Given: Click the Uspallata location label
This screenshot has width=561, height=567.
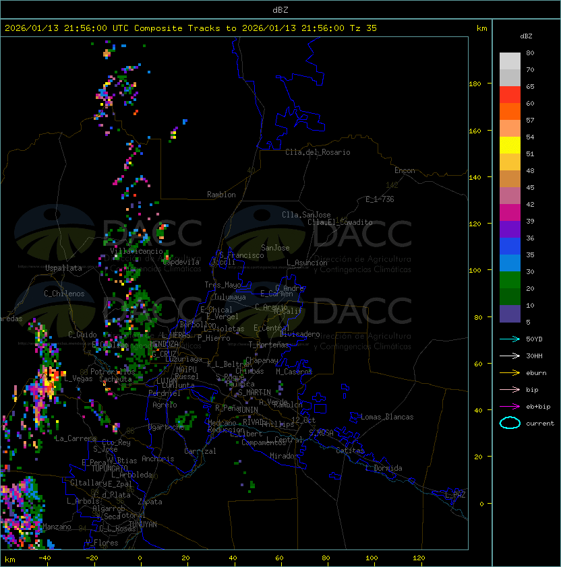Looking at the screenshot, I should (63, 268).
